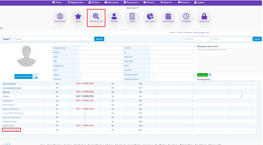The width and height of the screenshot is (263, 145).
Task: Click into the Employment Status Notes textarea
Action: click(229, 60)
